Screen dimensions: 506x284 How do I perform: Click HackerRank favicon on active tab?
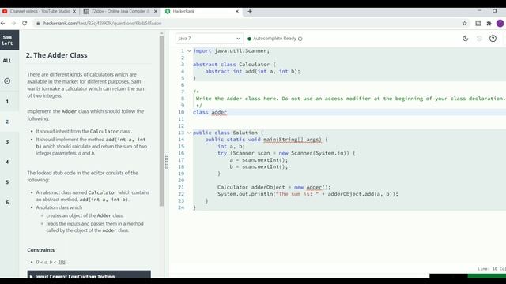coord(168,11)
